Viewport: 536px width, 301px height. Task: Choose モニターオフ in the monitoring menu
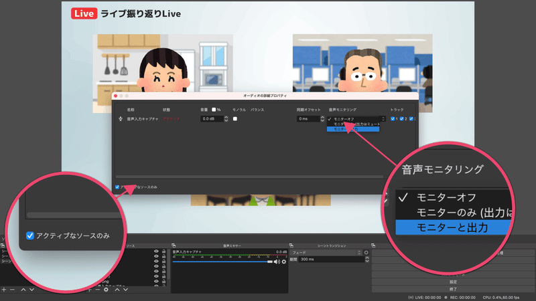click(353, 119)
